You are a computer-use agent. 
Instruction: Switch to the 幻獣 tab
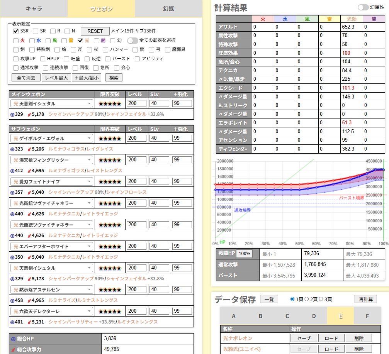168,8
